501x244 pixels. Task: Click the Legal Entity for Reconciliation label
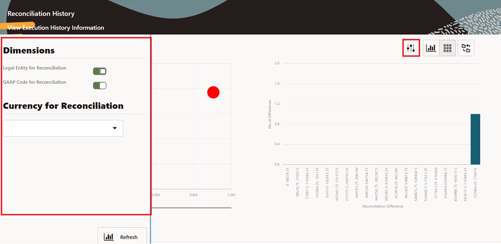(35, 68)
